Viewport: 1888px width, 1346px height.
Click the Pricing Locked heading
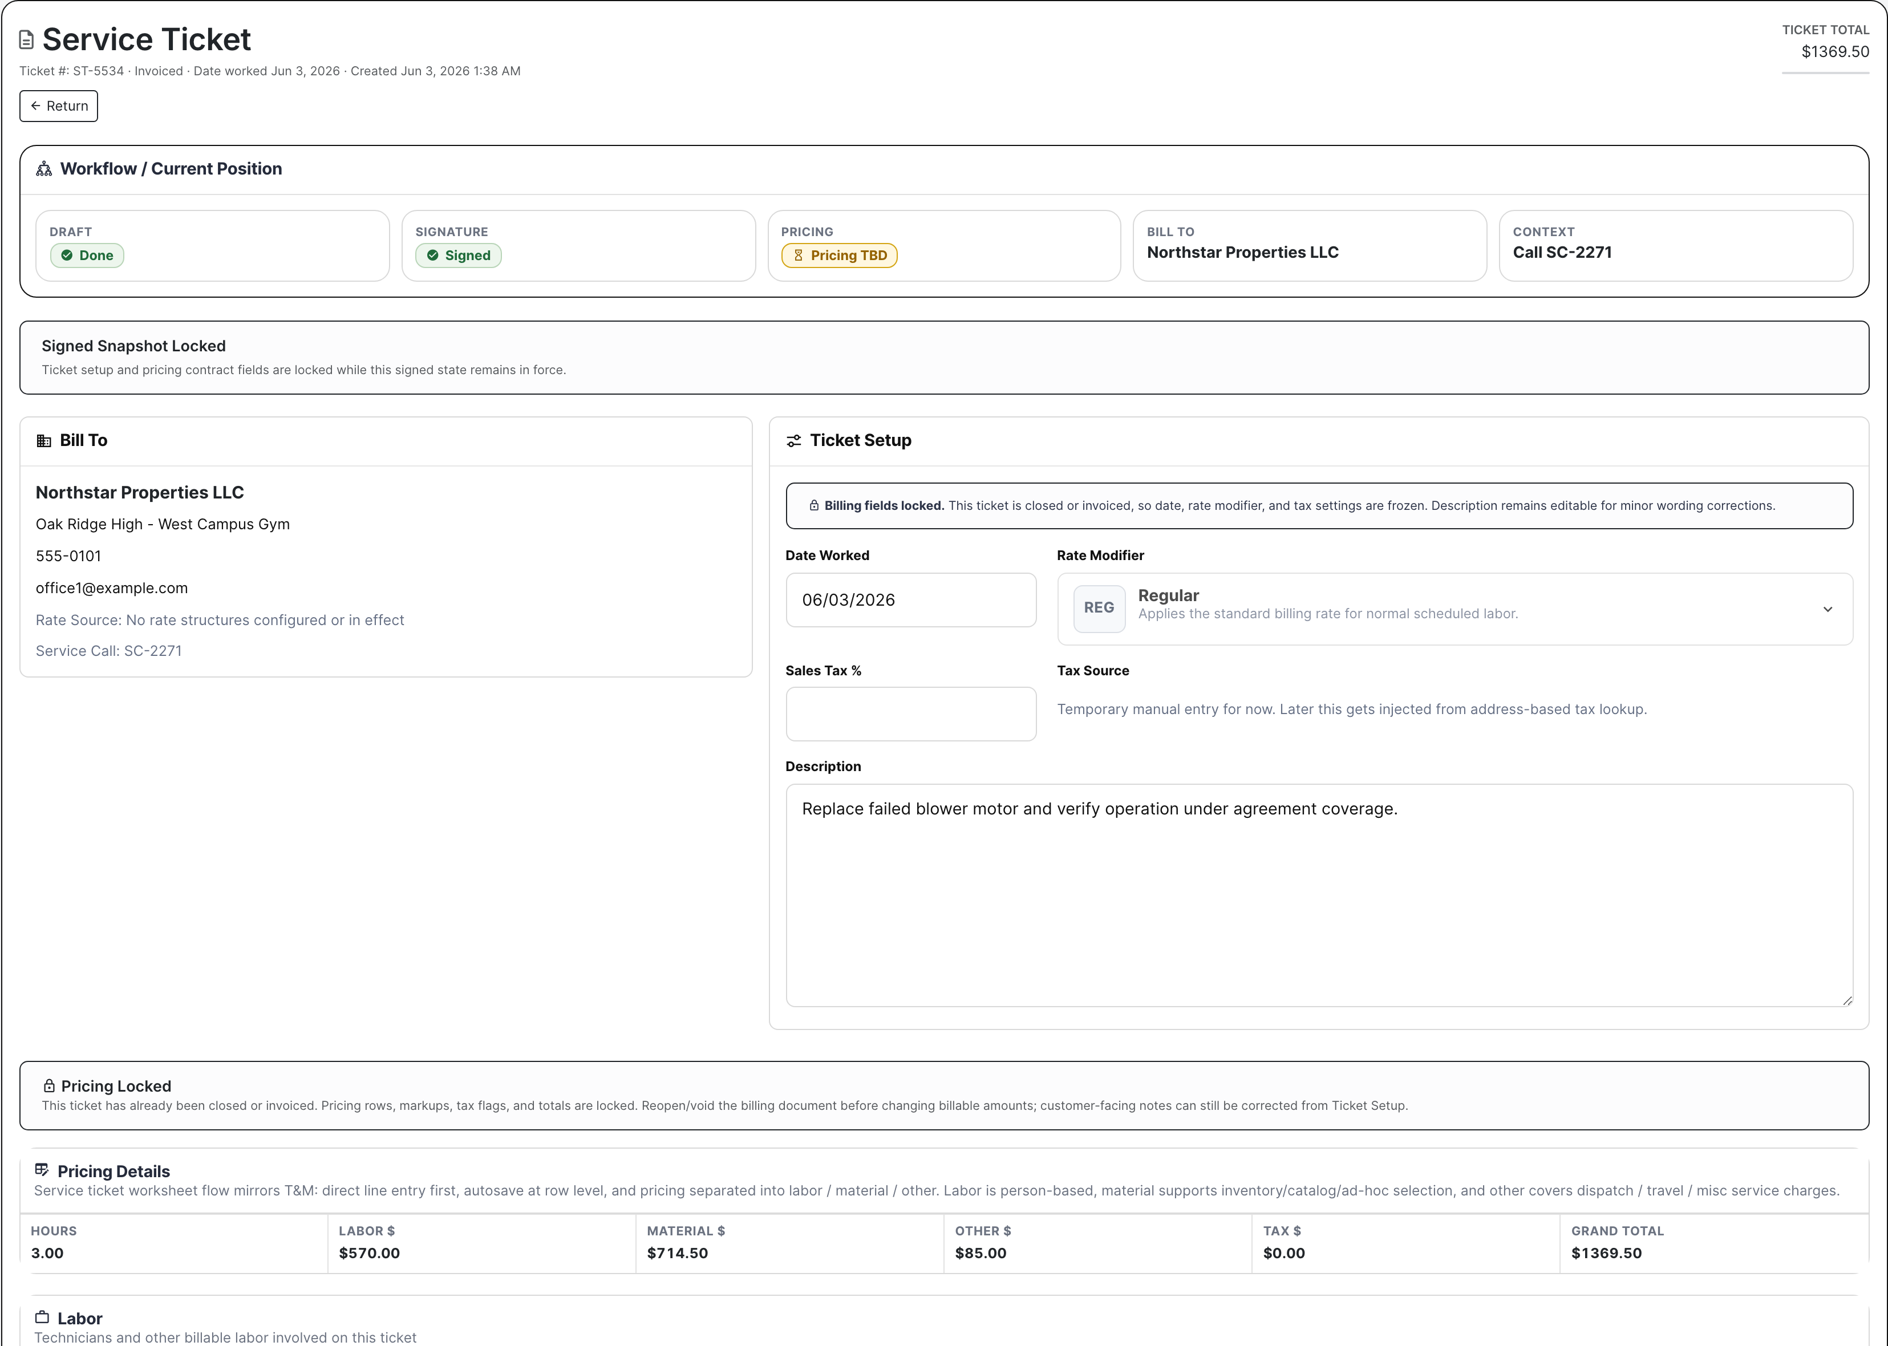[116, 1086]
